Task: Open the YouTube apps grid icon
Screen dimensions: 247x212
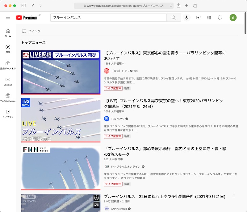Action: tap(209, 18)
